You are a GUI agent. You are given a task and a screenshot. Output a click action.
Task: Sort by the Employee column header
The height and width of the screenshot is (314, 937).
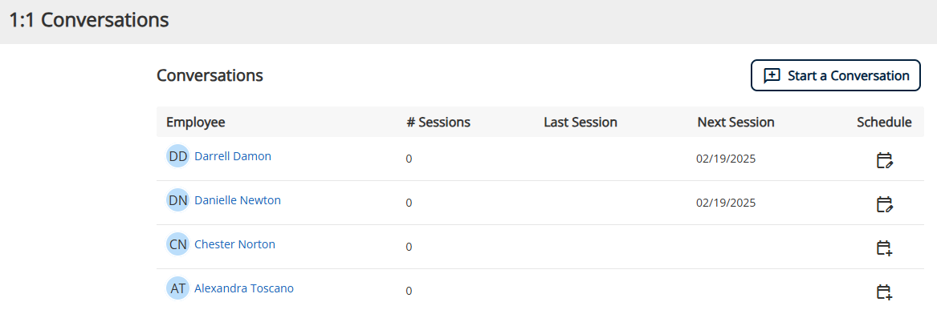[x=196, y=122]
